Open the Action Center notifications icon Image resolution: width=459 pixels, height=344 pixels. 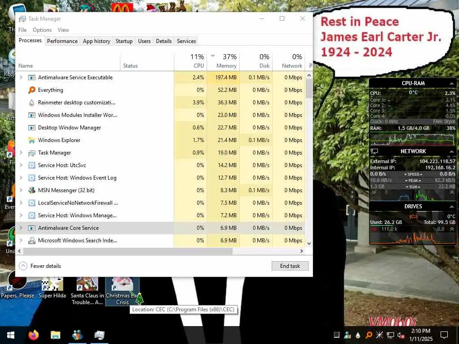point(444,335)
